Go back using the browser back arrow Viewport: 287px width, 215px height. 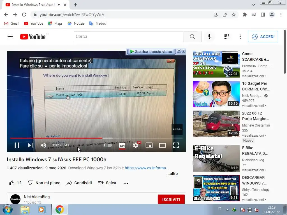[6, 15]
